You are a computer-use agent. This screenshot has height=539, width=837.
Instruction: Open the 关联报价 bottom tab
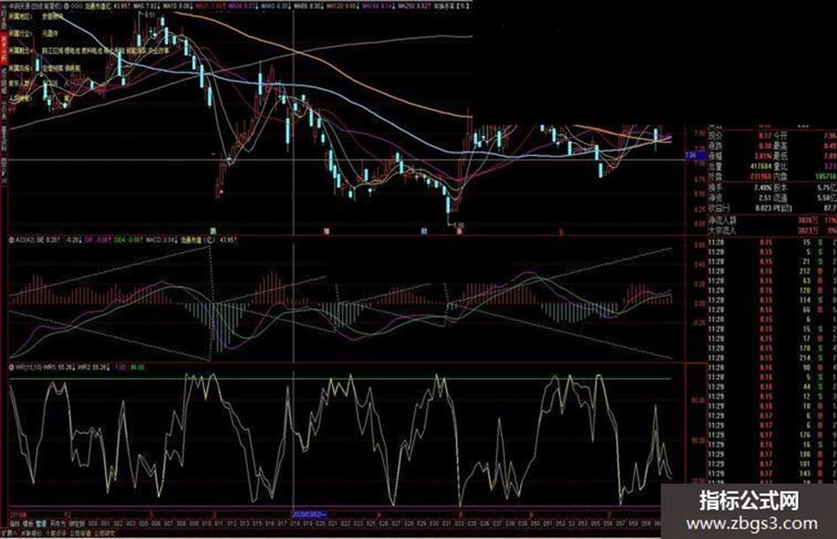32,533
